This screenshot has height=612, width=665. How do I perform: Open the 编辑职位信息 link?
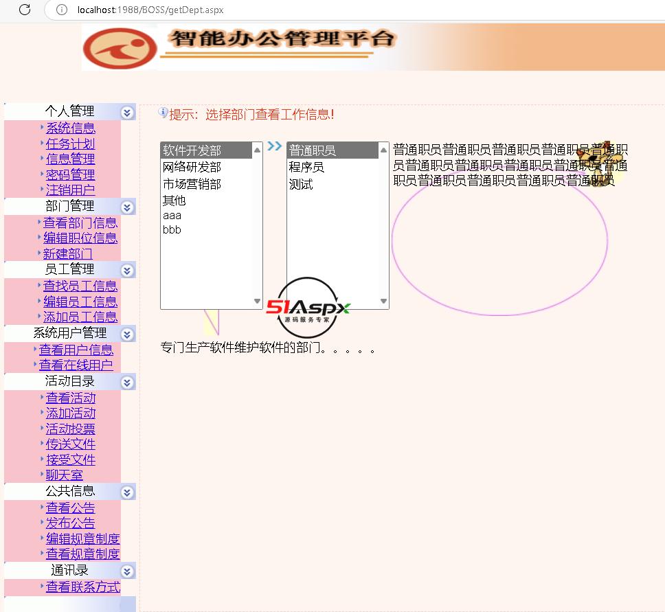80,238
